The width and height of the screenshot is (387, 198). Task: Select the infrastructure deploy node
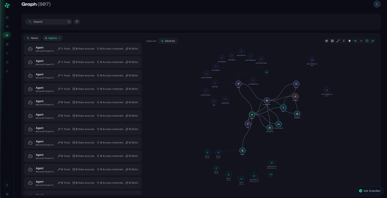click(261, 59)
